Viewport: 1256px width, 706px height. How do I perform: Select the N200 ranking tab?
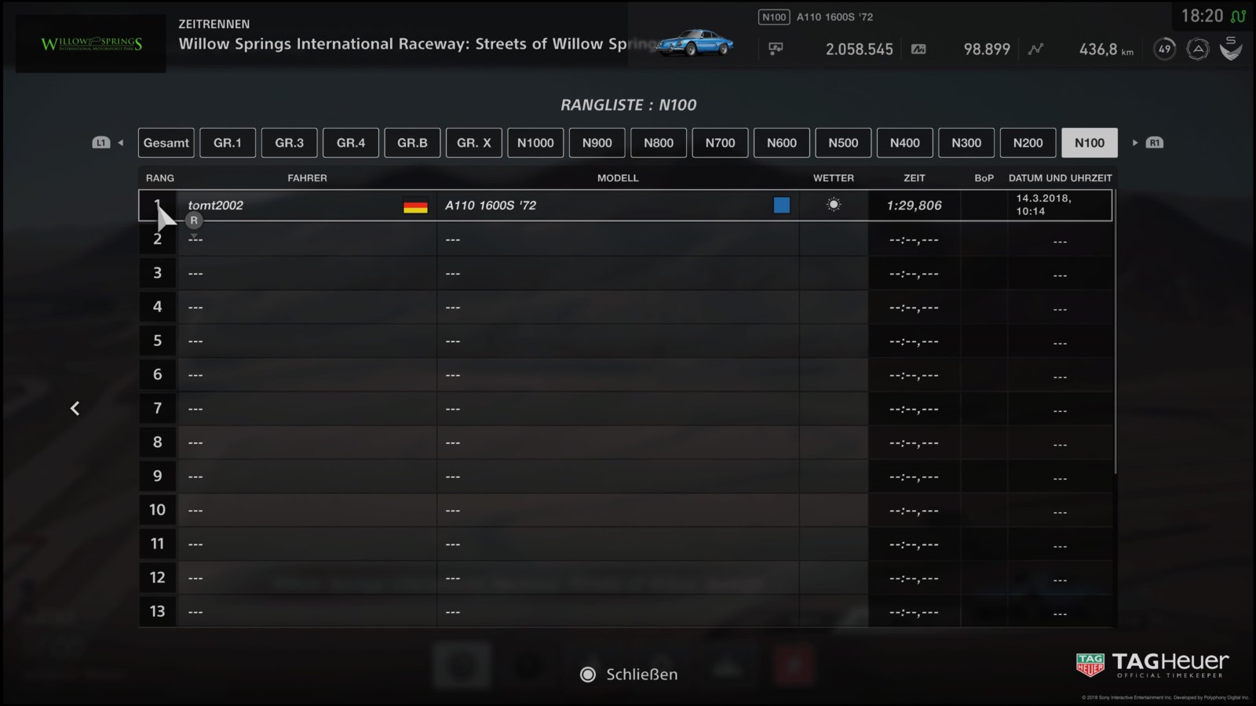coord(1028,143)
